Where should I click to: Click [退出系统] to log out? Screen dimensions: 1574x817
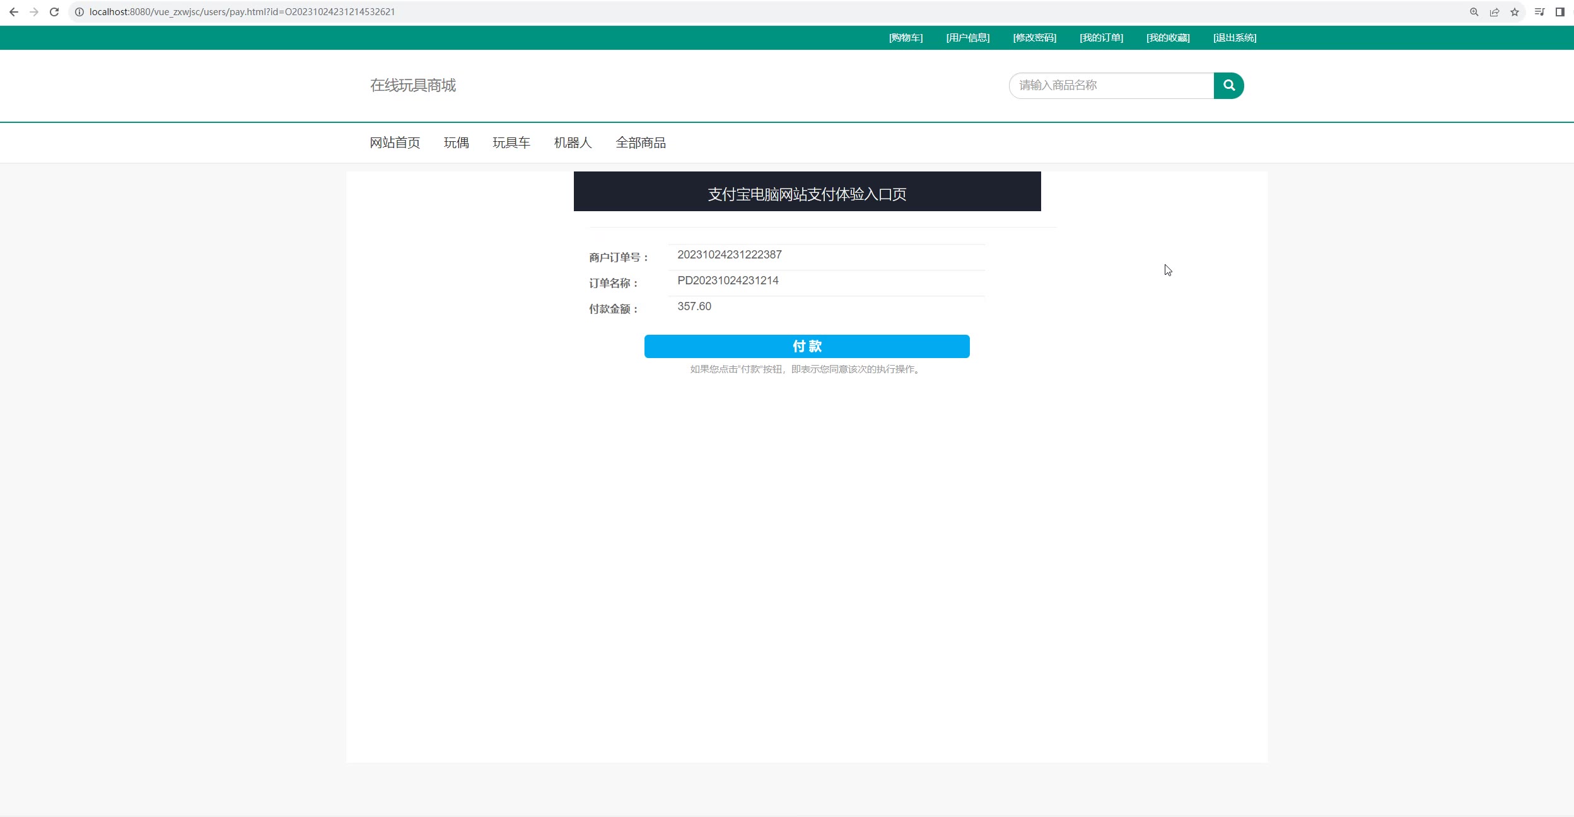tap(1235, 38)
